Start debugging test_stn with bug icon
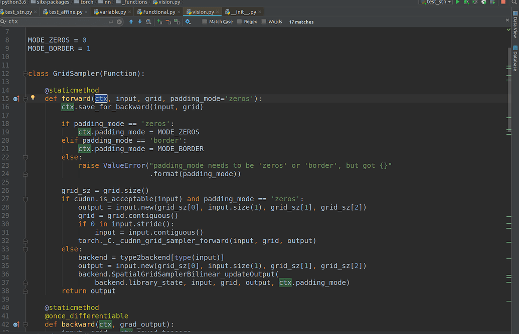 (466, 3)
